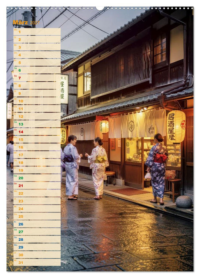Pick the red Sunday 14 entry
200x278 pixels.
click(x=37, y=132)
